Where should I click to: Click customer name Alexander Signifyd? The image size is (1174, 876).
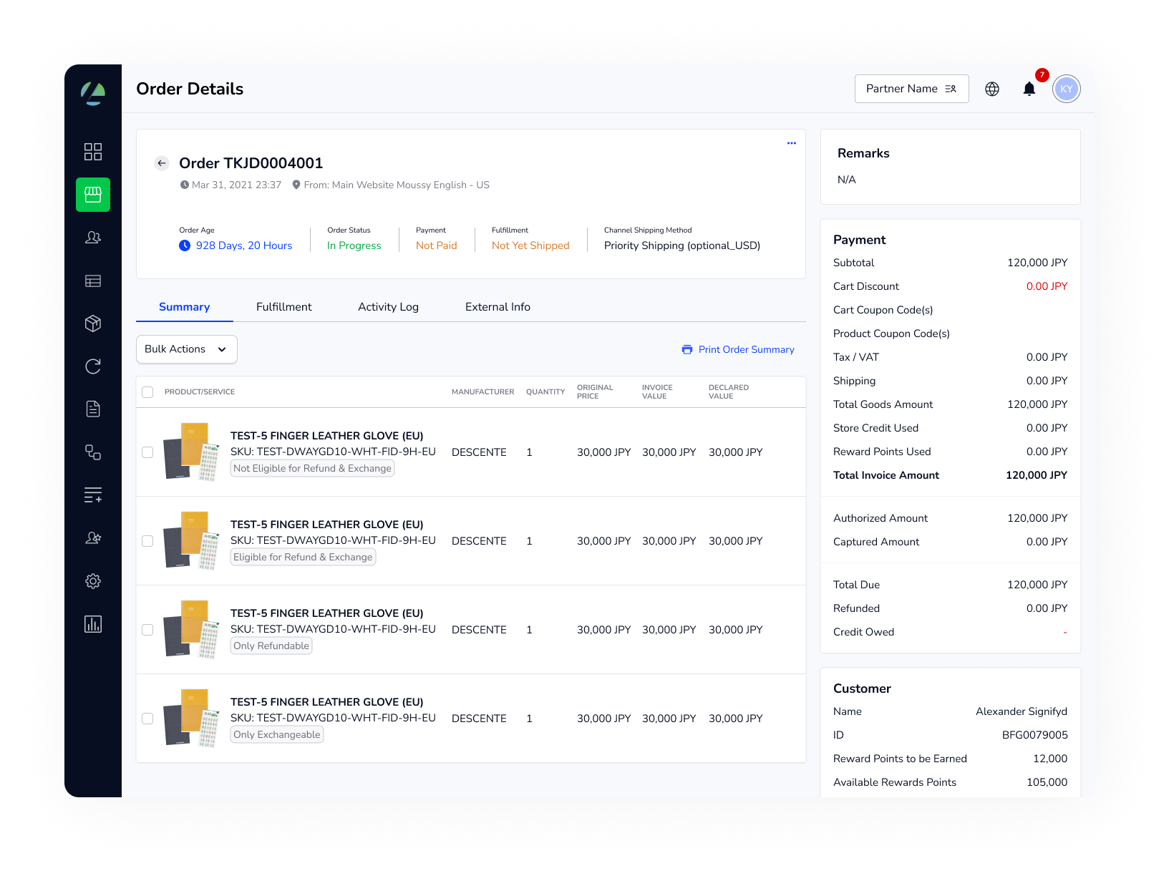1022,711
